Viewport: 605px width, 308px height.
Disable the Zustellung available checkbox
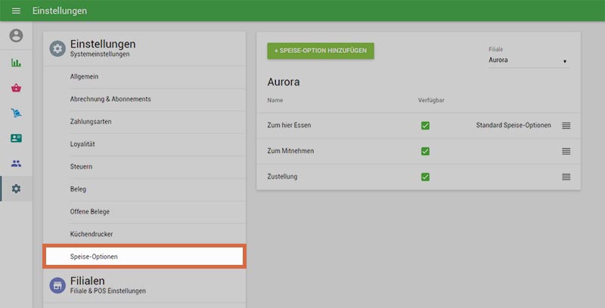click(425, 176)
